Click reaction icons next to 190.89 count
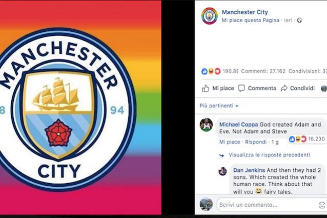This screenshot has height=218, width=327. point(211,71)
